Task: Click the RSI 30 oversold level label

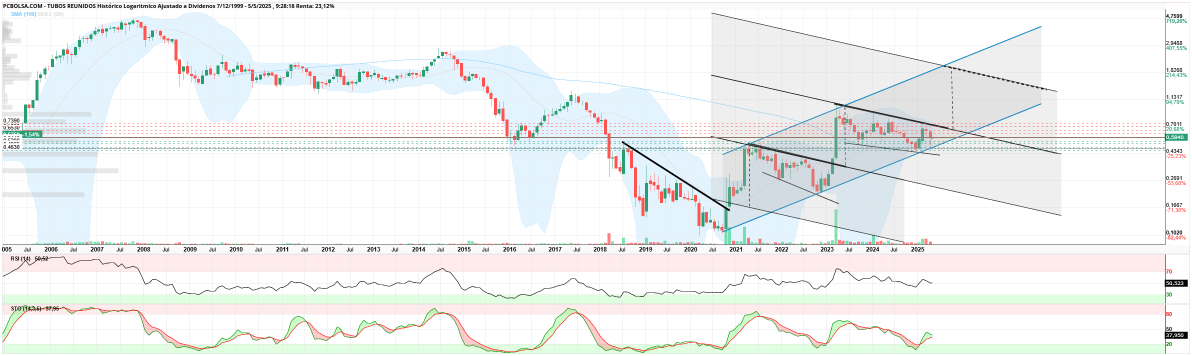Action: pyautogui.click(x=1169, y=294)
